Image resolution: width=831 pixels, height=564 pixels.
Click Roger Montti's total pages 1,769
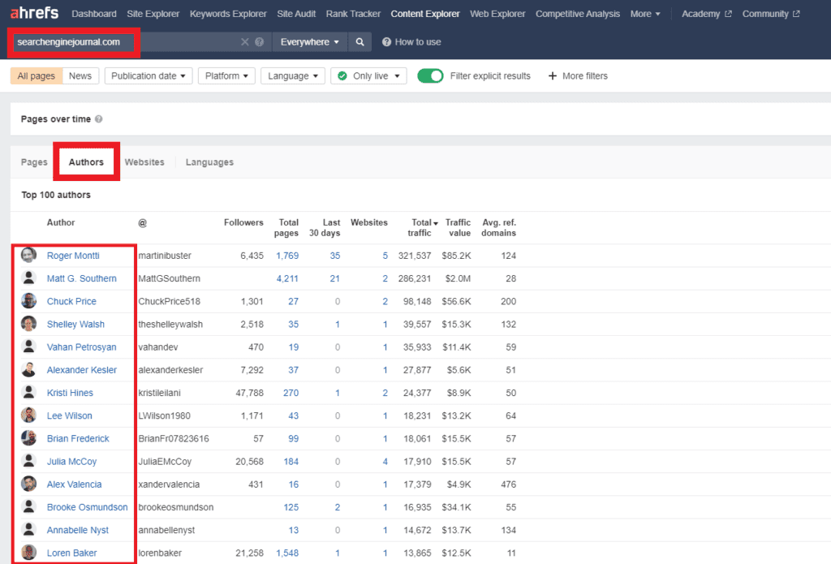click(287, 256)
